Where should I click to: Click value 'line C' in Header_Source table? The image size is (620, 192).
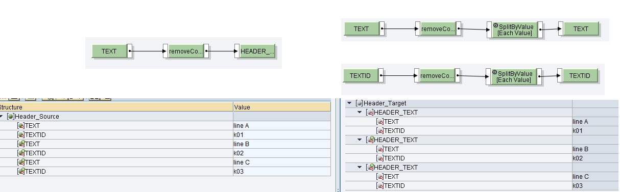[x=241, y=162]
